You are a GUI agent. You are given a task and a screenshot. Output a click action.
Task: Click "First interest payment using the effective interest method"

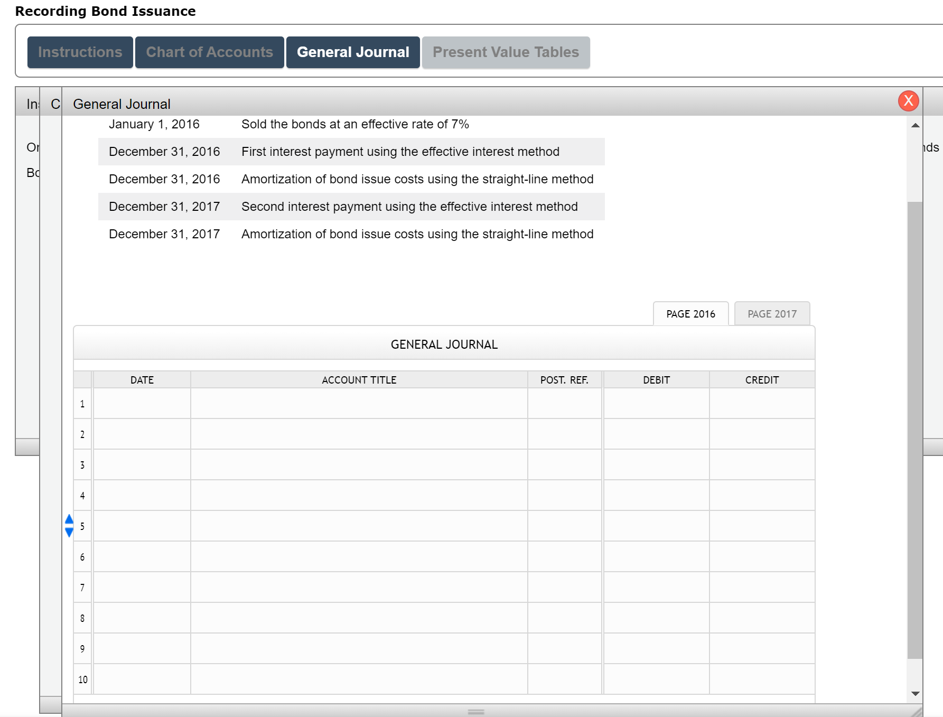click(400, 152)
